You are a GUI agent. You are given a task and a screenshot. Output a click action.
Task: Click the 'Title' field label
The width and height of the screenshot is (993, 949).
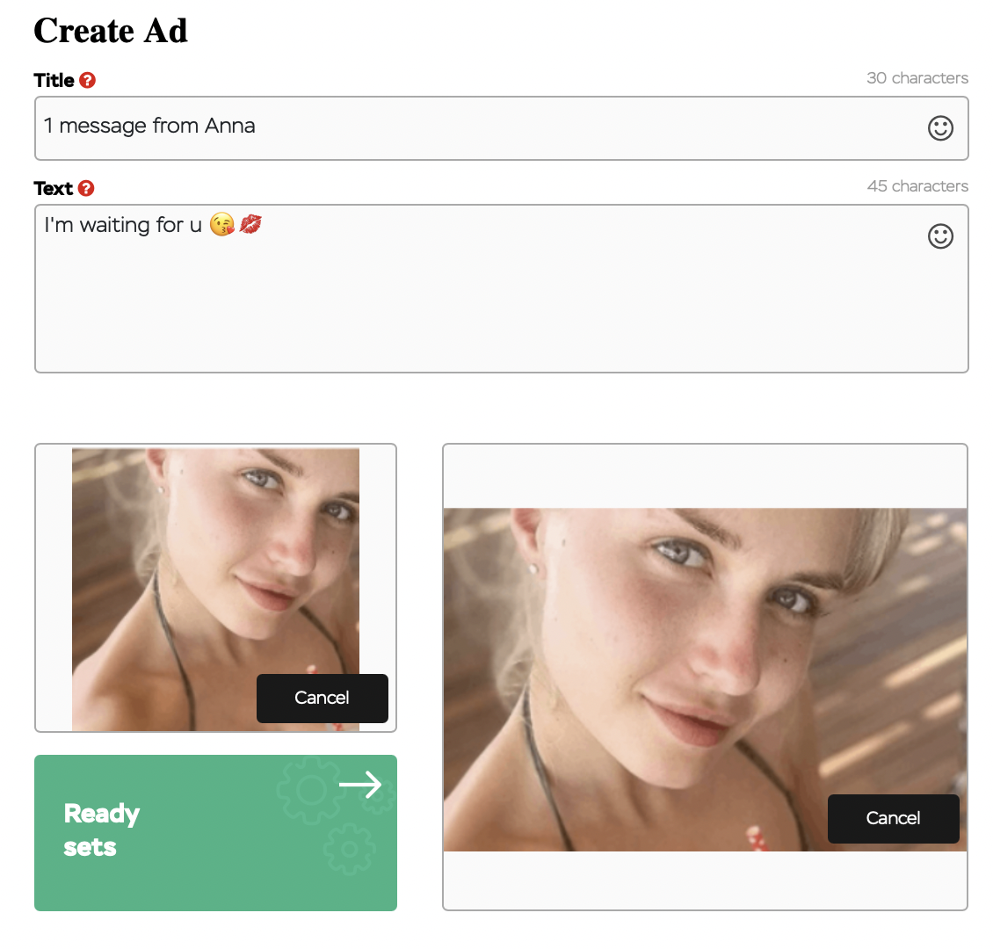(54, 81)
